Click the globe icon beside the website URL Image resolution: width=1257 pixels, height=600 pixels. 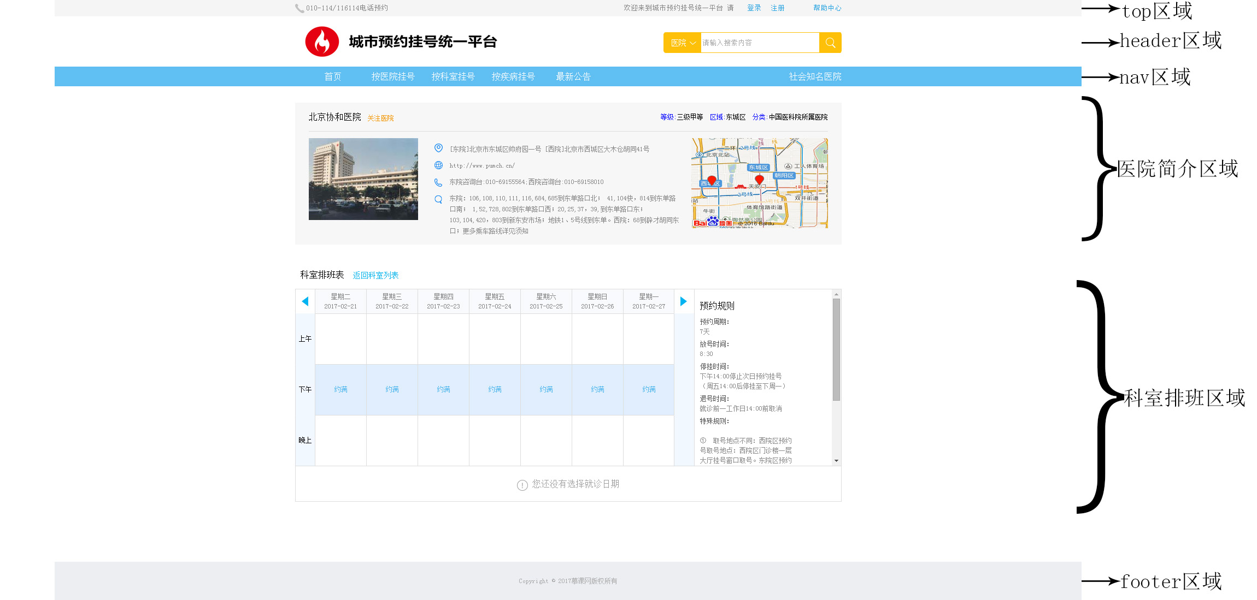coord(438,165)
